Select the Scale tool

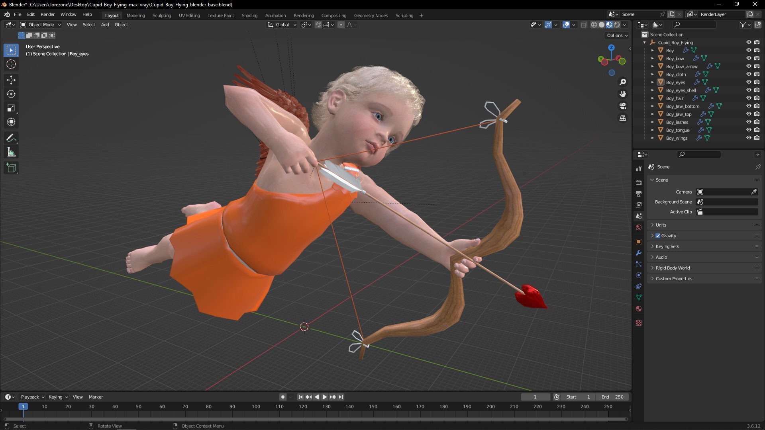click(x=11, y=108)
